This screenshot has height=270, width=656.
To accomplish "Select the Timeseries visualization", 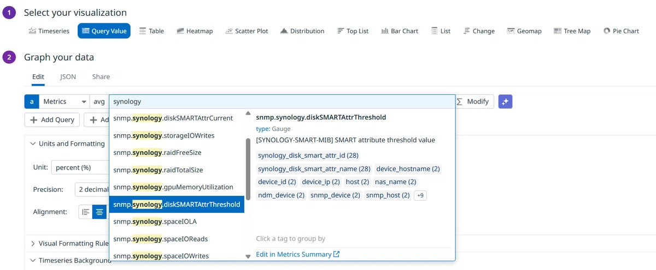I will pos(49,31).
